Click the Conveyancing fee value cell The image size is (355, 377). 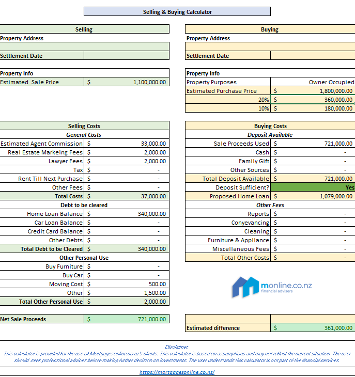[312, 223]
